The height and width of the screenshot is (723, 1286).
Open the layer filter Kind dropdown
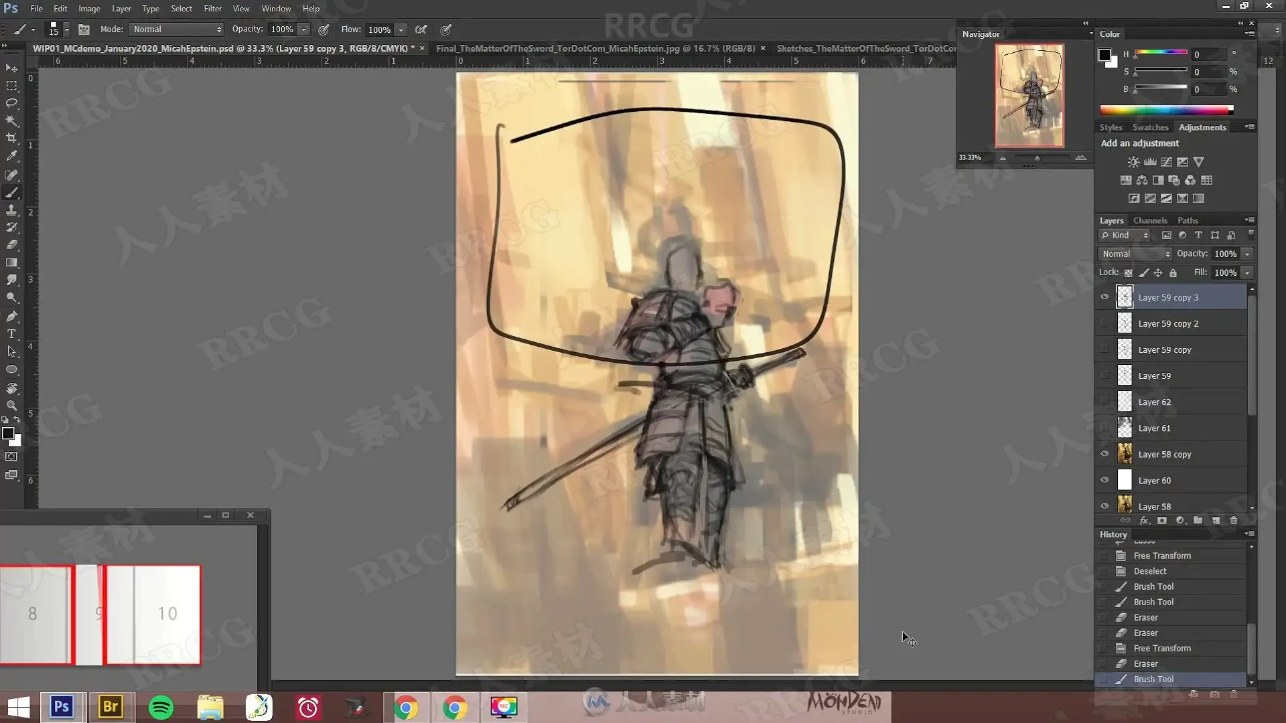(1125, 236)
